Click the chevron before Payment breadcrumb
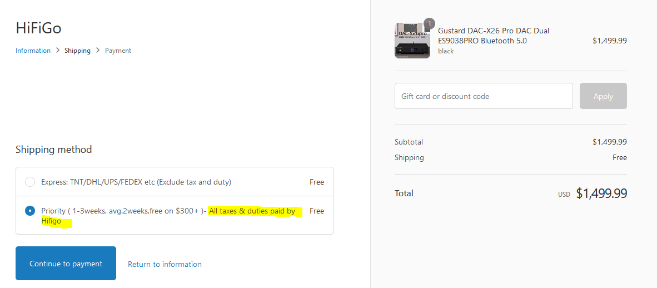This screenshot has height=288, width=657. (98, 50)
